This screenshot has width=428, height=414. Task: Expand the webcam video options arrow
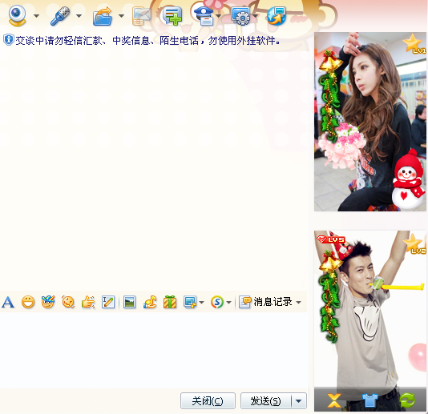coord(36,16)
